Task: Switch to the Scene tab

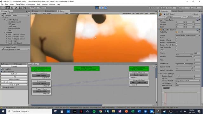Action: (x=35, y=11)
